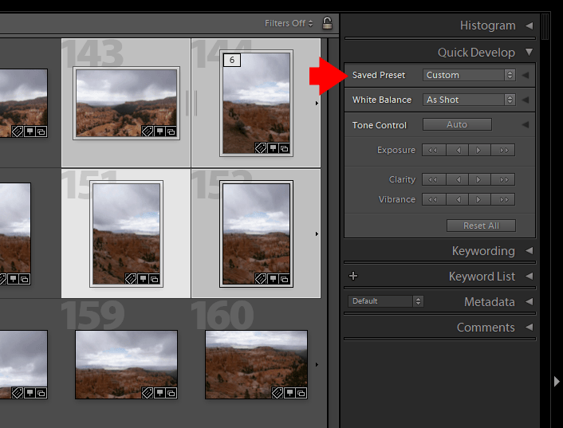Open the White Balance As Shot dropdown
563x428 pixels.
coord(469,100)
